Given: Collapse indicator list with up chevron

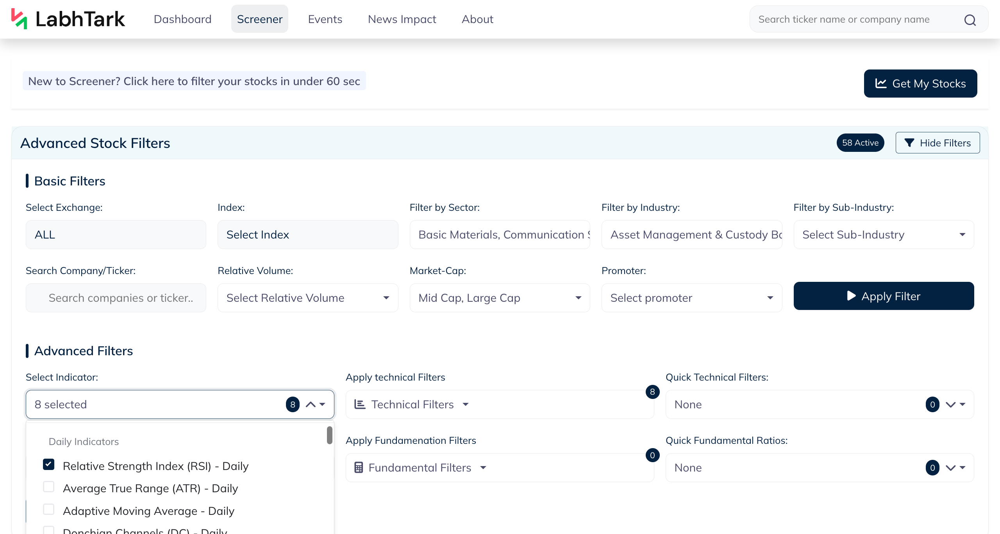Looking at the screenshot, I should [x=311, y=404].
